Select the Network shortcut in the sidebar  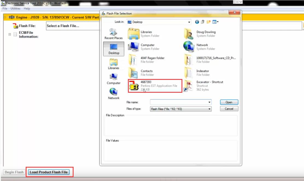click(113, 93)
